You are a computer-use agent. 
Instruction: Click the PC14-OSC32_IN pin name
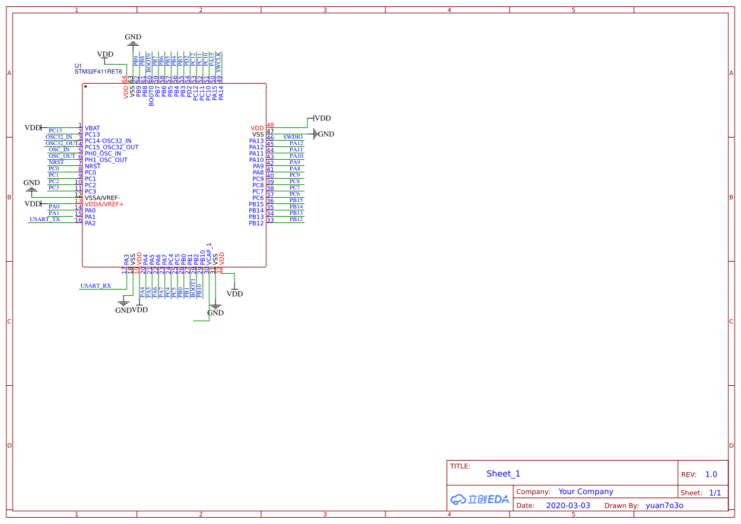(108, 141)
